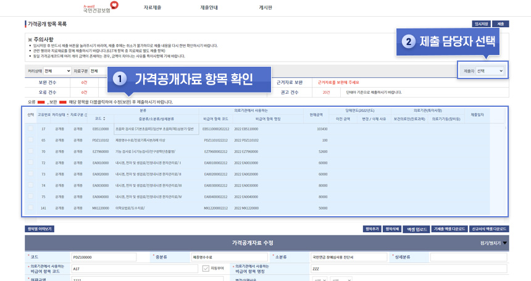Click the 현재금액 column header
The width and height of the screenshot is (531, 281).
(316, 115)
